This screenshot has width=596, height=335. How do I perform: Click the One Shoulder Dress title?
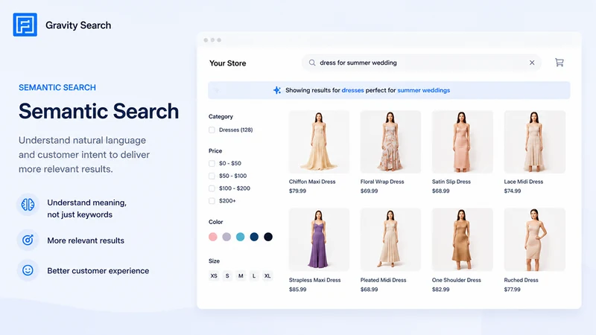pyautogui.click(x=456, y=280)
